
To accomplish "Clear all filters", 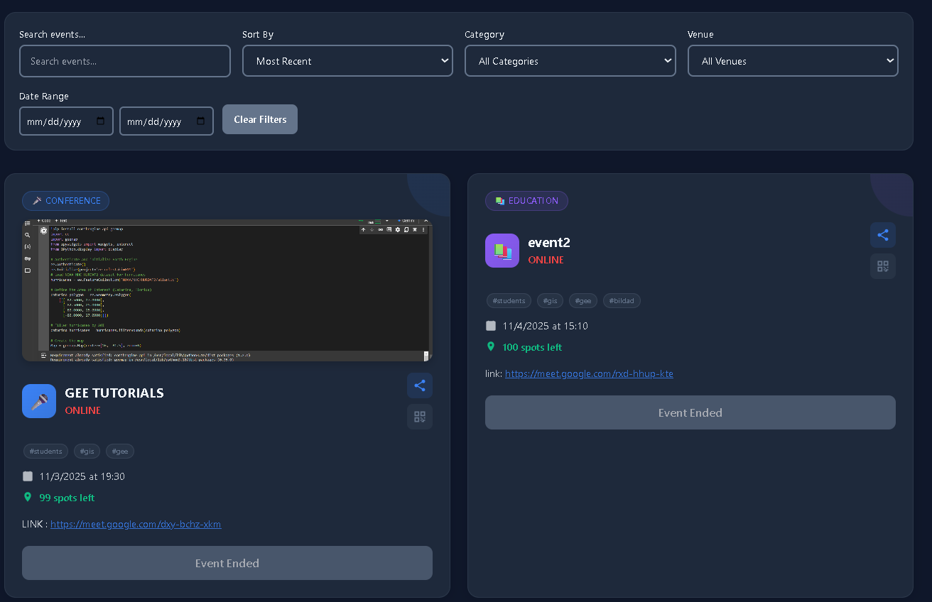I will click(x=260, y=119).
